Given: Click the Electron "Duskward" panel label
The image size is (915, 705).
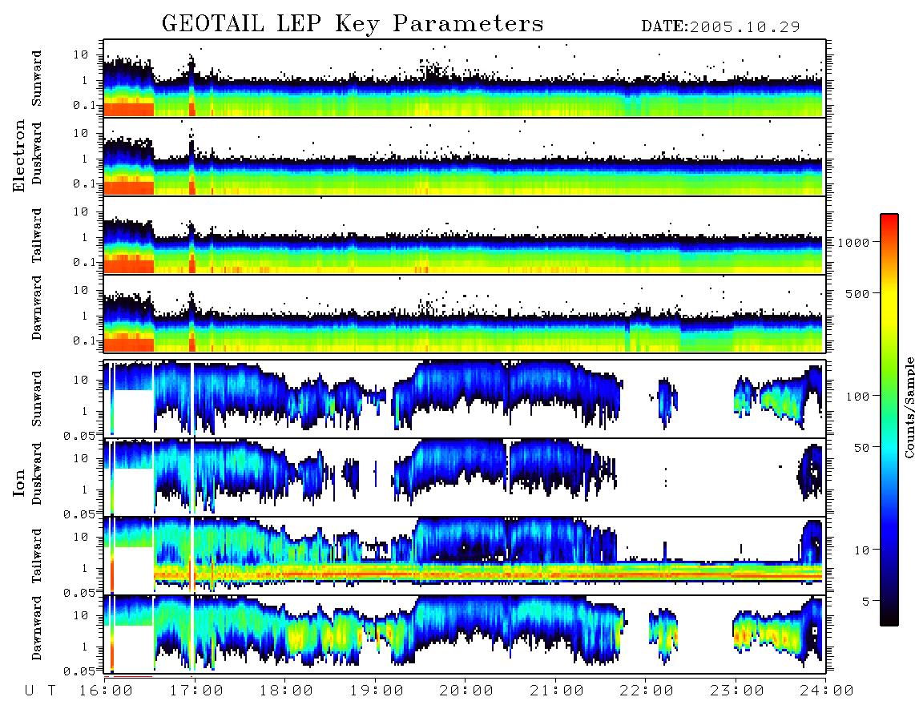Looking at the screenshot, I should click(37, 153).
